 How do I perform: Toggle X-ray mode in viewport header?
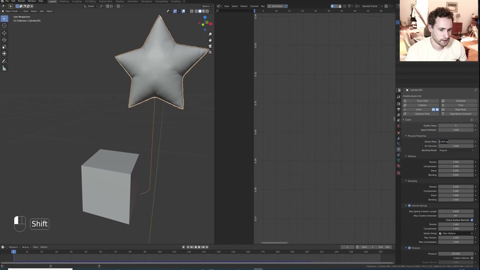(x=191, y=11)
